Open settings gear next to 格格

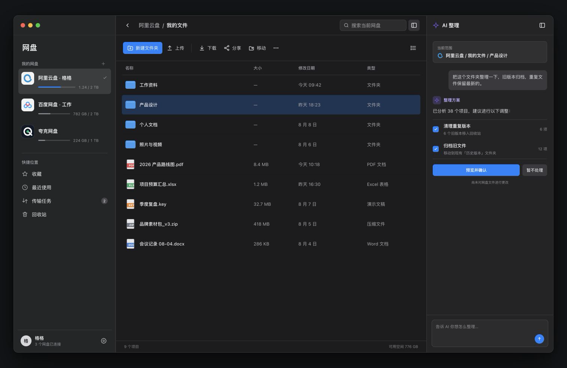[x=103, y=341]
